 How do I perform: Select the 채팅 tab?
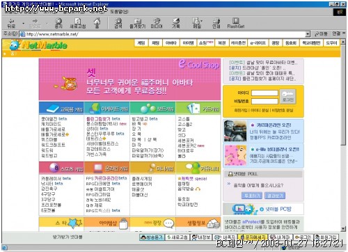(155, 43)
